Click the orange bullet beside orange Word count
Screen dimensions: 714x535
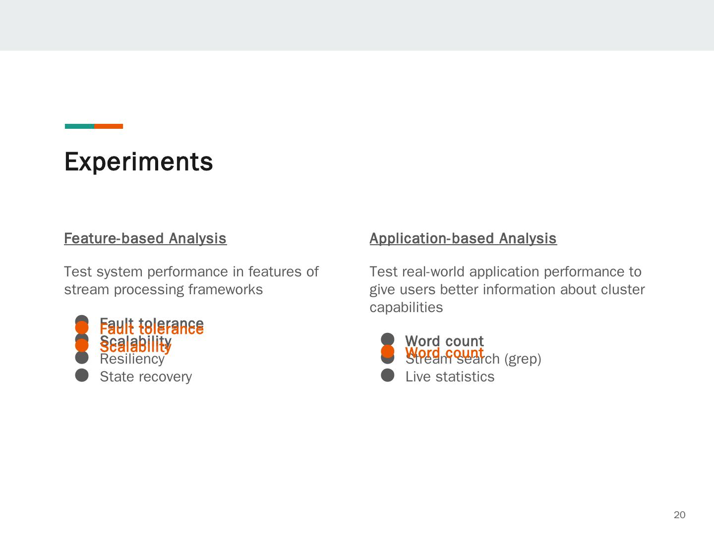[388, 352]
